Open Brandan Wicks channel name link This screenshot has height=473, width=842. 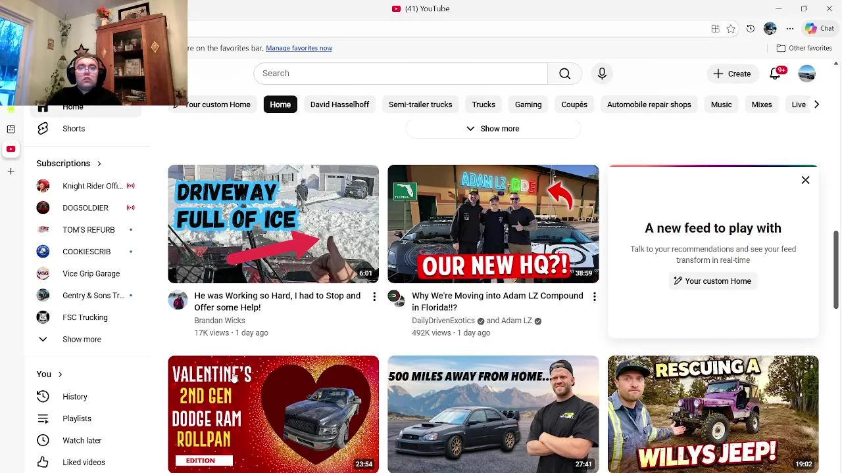coord(220,321)
